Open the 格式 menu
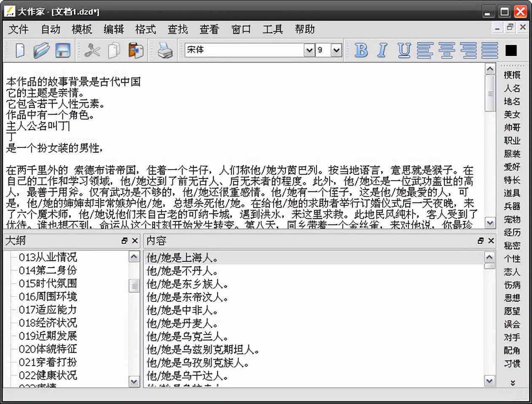 145,29
